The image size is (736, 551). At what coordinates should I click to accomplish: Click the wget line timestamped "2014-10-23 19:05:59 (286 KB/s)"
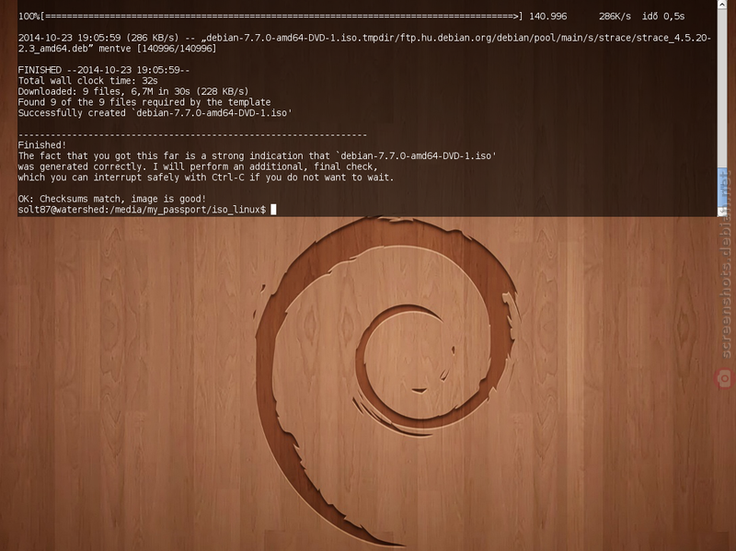(x=364, y=38)
